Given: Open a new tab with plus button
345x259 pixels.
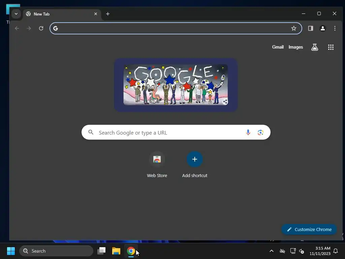Looking at the screenshot, I should 107,14.
